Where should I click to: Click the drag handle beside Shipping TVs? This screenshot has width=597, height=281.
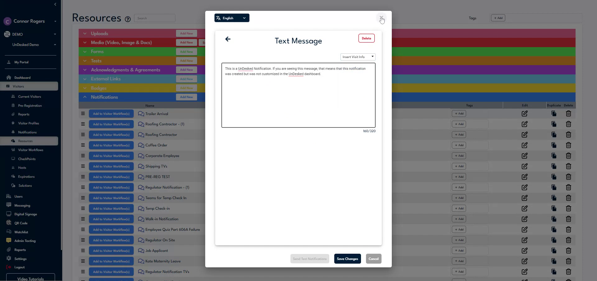click(x=82, y=166)
